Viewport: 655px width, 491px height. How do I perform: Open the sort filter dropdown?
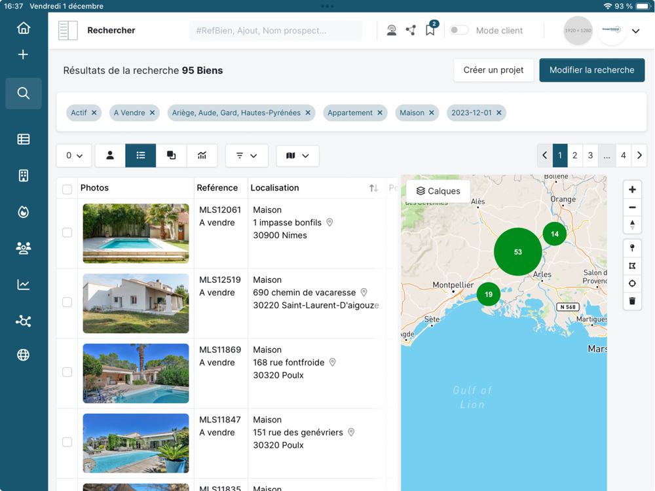coord(246,155)
